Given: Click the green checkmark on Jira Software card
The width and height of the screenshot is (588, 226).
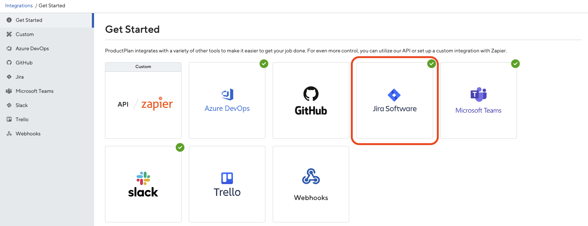Looking at the screenshot, I should pyautogui.click(x=432, y=64).
